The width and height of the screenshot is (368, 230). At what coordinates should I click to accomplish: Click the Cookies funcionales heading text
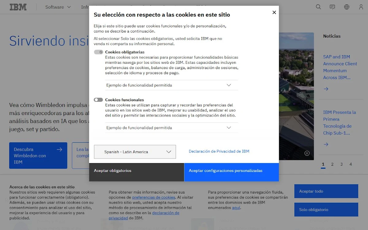click(x=125, y=100)
